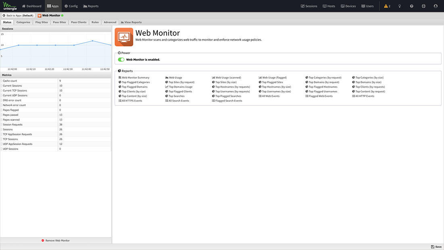Open Top Usernames (by requests) report
444x250 pixels.
click(231, 92)
